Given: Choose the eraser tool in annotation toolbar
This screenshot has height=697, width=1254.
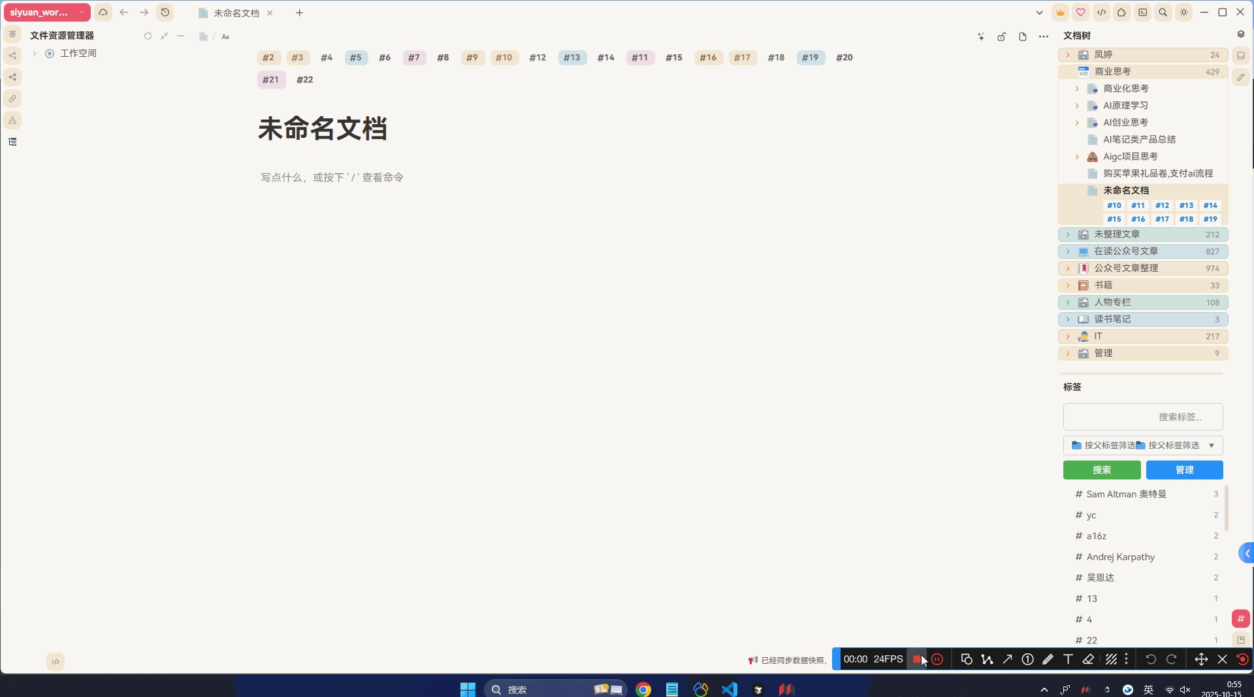Looking at the screenshot, I should tap(1089, 659).
